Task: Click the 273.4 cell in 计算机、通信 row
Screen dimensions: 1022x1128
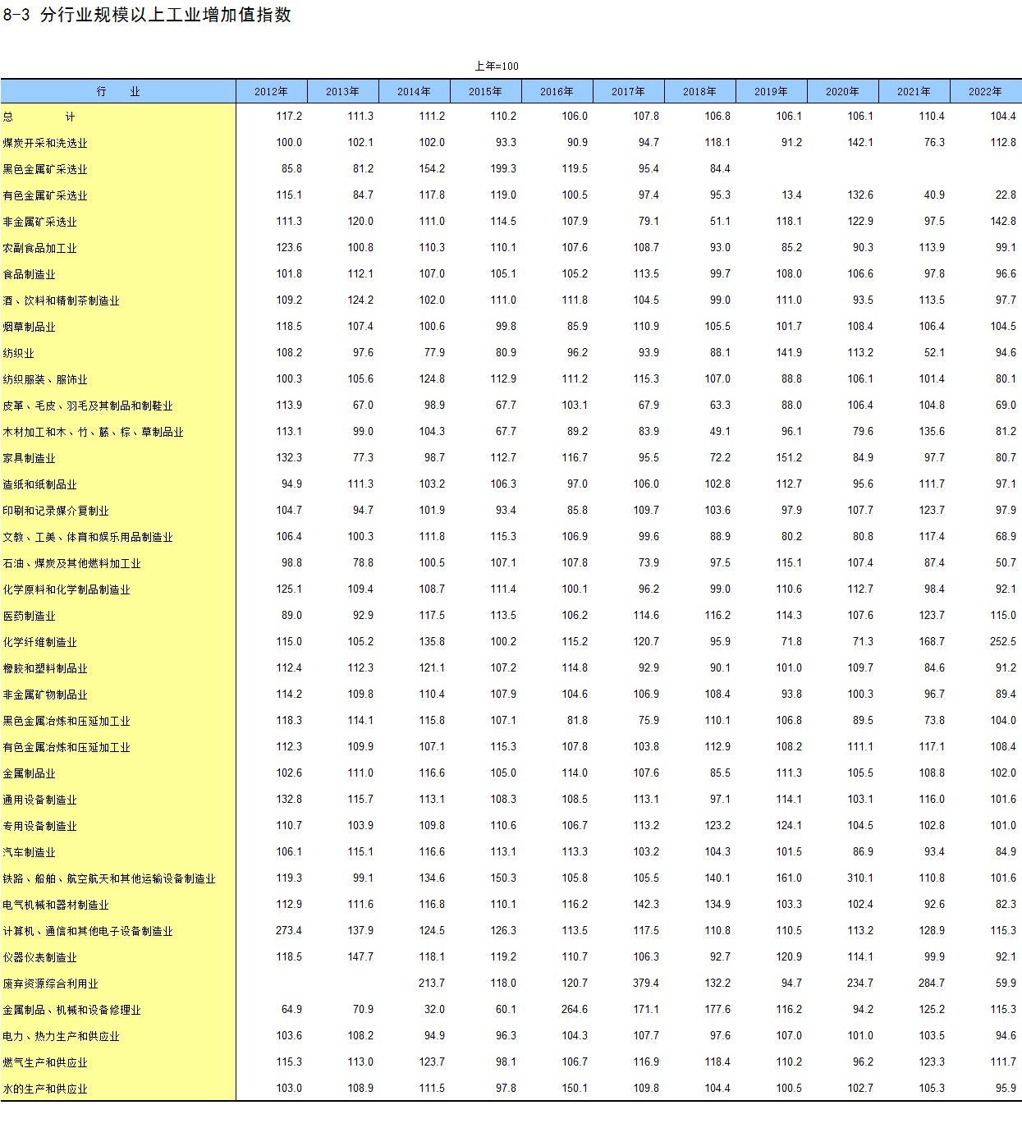Action: point(289,930)
